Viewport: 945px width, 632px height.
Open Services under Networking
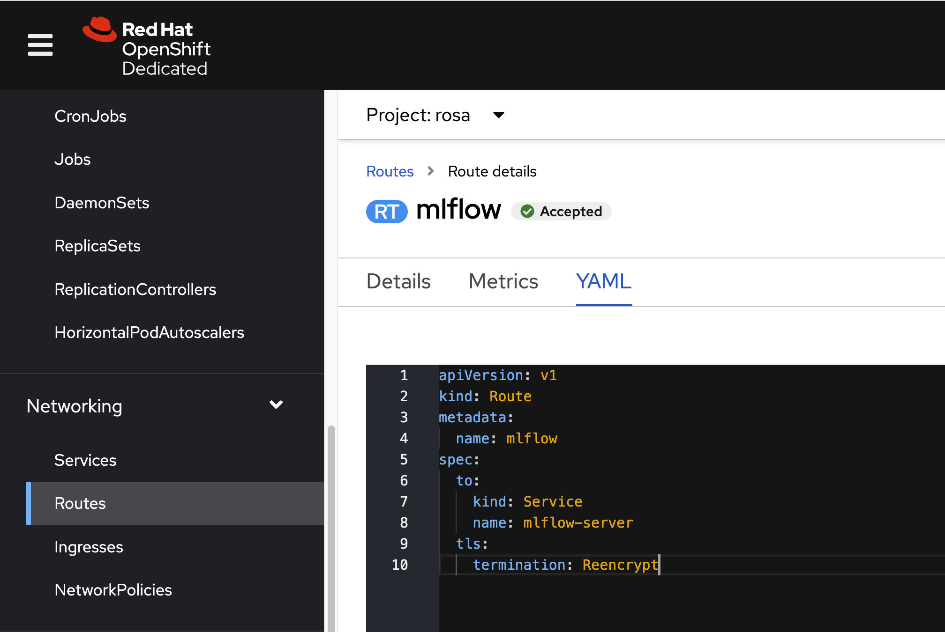[x=85, y=460]
